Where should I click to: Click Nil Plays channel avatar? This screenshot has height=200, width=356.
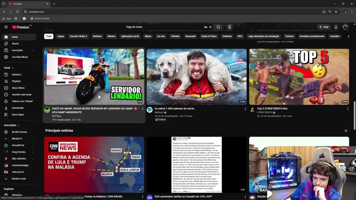point(47,110)
